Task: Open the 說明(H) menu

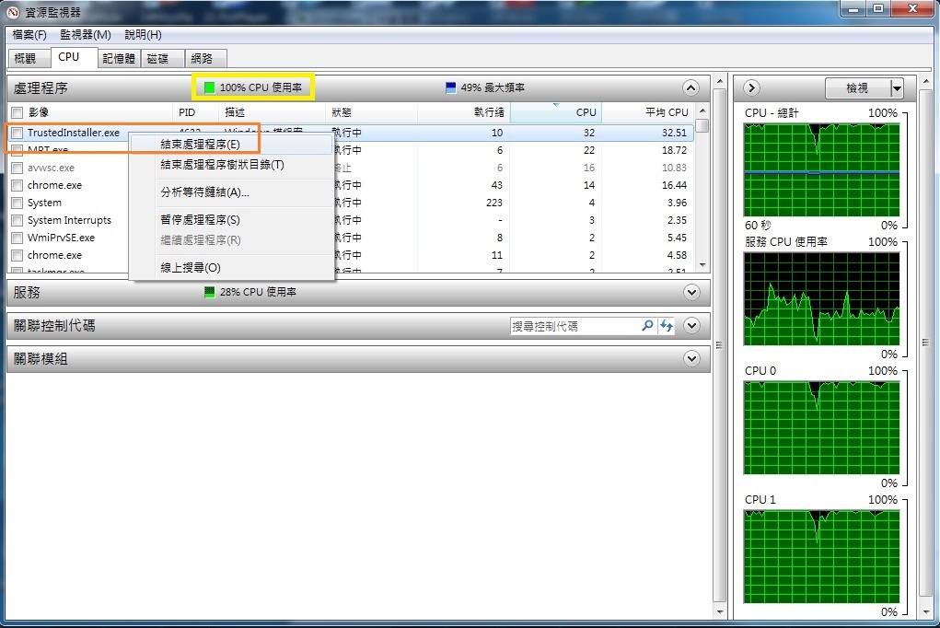Action: (143, 35)
